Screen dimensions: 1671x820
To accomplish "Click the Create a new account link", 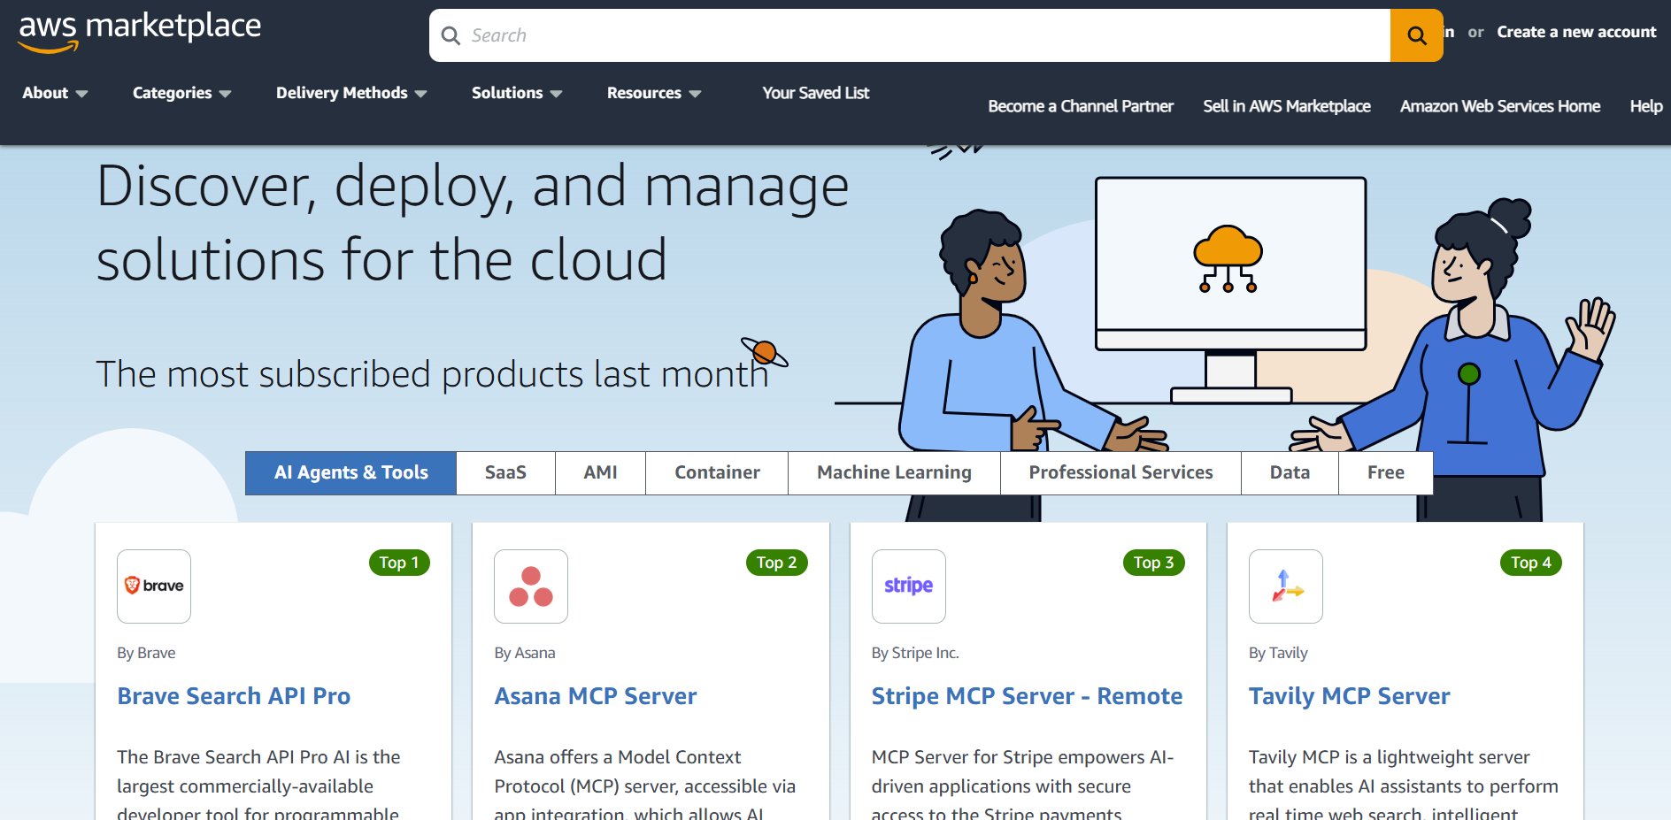I will coord(1576,31).
